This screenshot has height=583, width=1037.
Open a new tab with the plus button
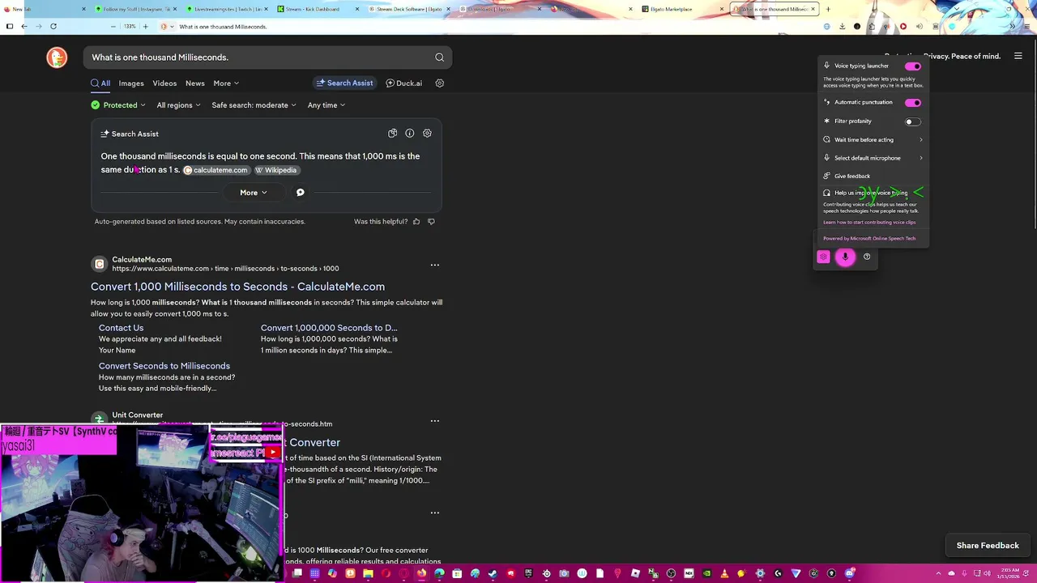pyautogui.click(x=828, y=9)
